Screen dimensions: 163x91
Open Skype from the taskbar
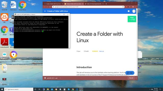(x=69, y=89)
